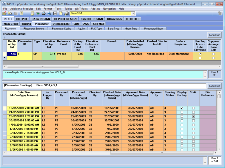Viewport: 225px width, 168px height.
Task: Click Table Help for Piezometer group
Action: tap(214, 35)
